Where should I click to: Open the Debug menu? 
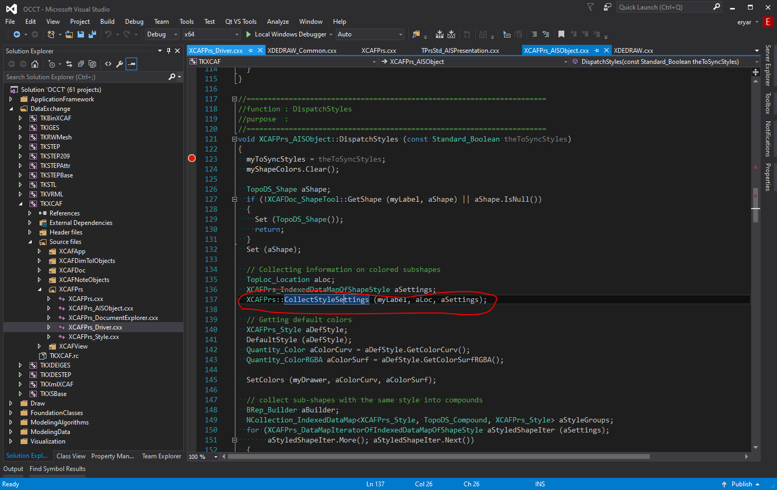tap(134, 21)
